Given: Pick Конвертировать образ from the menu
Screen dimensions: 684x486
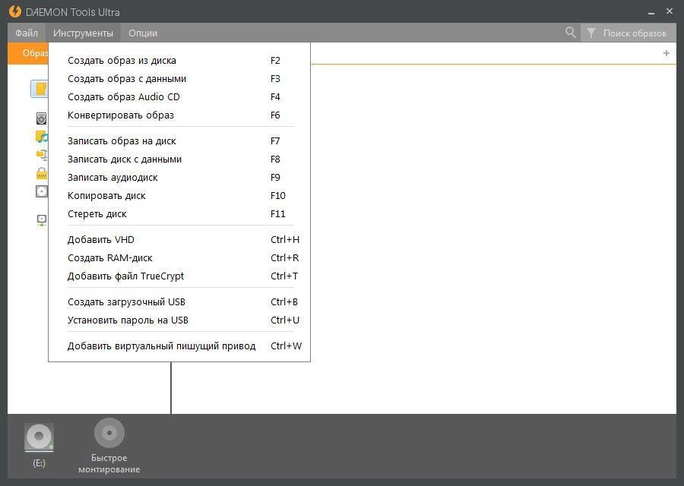Looking at the screenshot, I should [179, 115].
